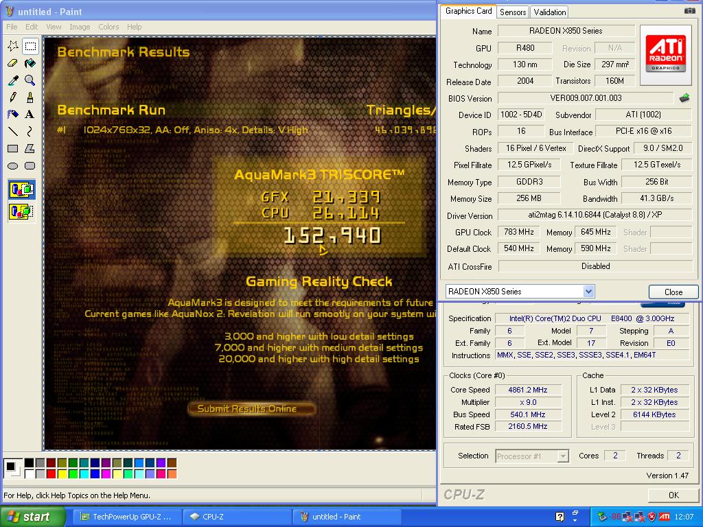Choose the Polygon shape tool
Screen dimensions: 703x527
(x=30, y=148)
